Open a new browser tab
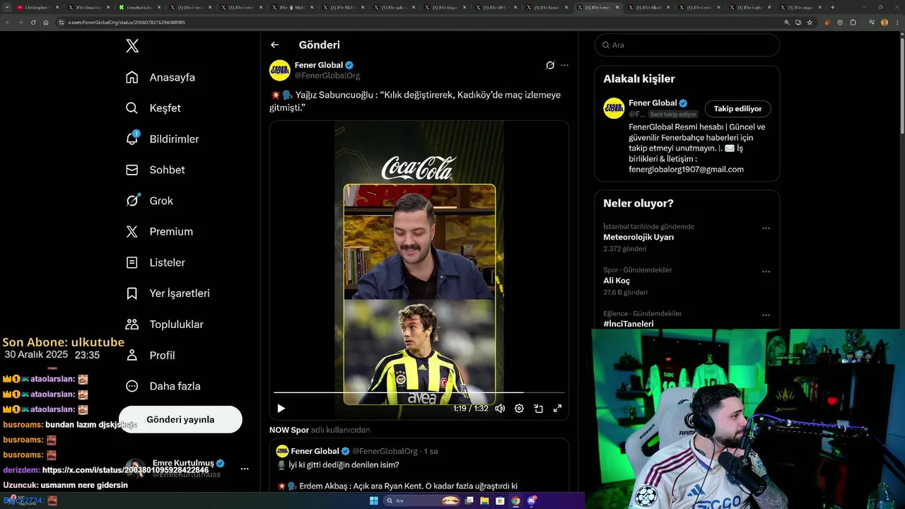 point(832,7)
